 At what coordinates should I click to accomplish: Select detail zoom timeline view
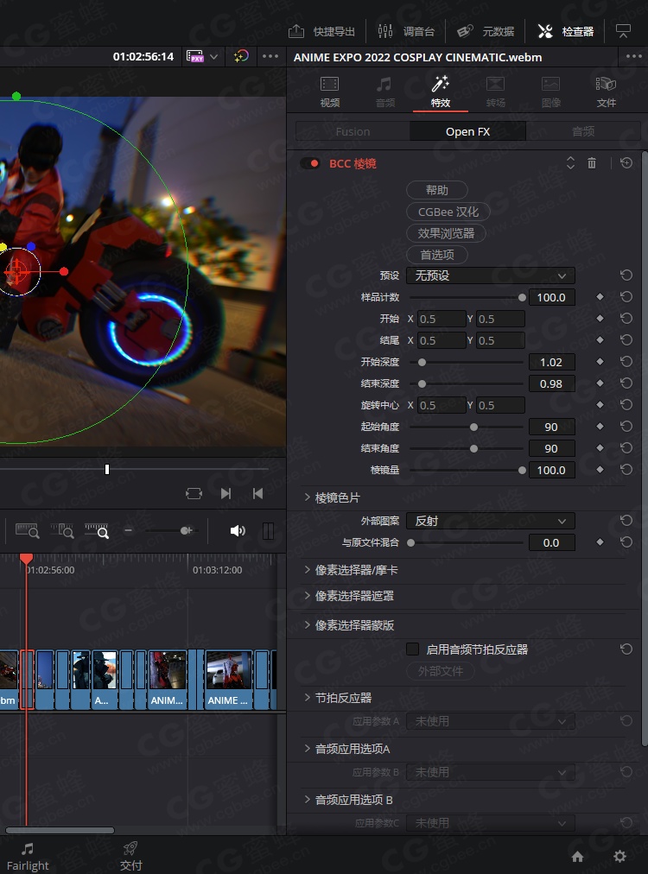[x=62, y=530]
